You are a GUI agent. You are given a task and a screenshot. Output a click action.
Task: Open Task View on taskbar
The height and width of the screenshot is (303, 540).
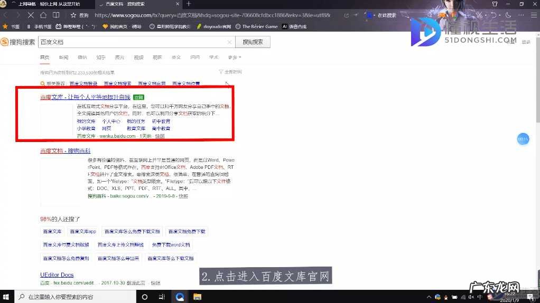pos(162,297)
